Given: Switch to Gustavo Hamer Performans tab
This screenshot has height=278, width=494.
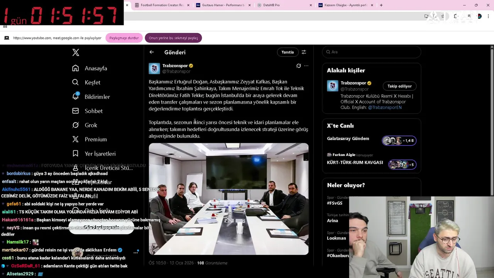Looking at the screenshot, I should (223, 5).
